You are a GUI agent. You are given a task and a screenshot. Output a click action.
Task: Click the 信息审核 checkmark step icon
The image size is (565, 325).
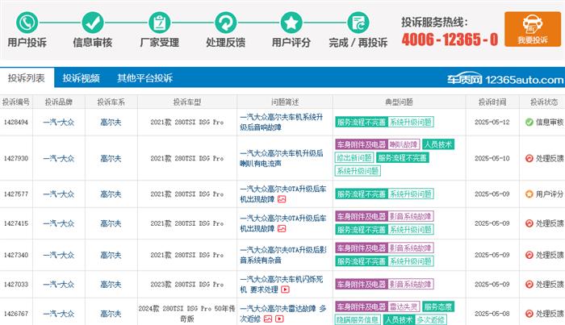(x=93, y=23)
